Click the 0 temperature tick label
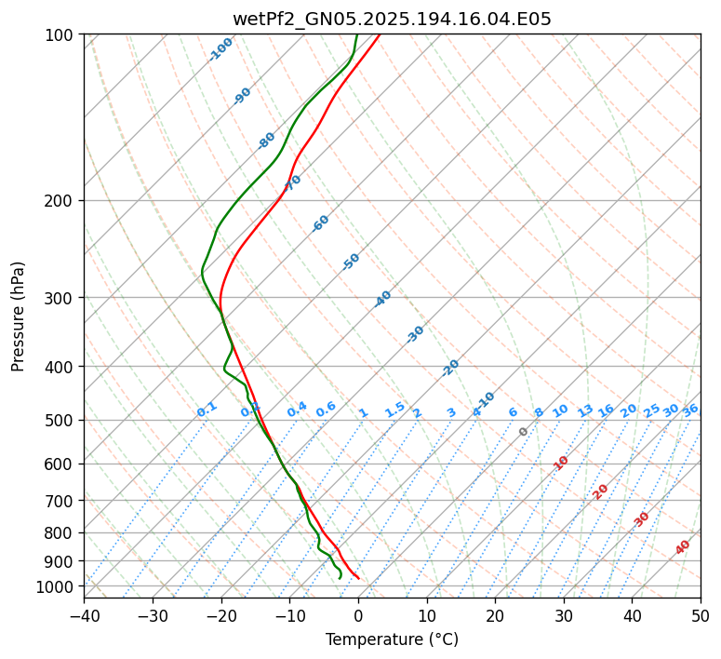This screenshot has width=721, height=659. tap(358, 614)
